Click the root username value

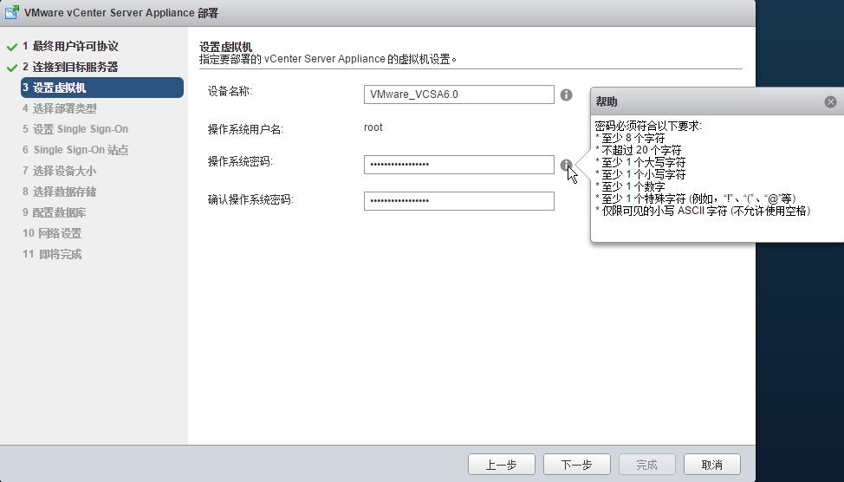point(373,127)
